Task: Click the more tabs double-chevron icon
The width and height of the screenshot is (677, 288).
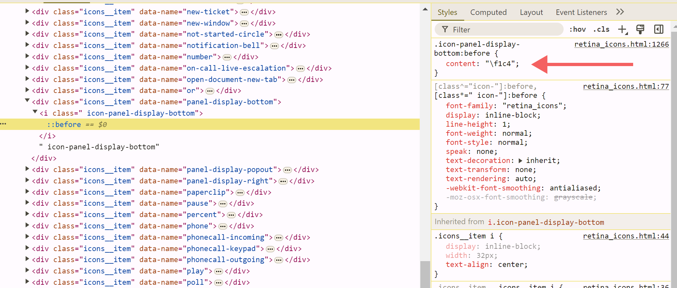Action: point(620,12)
